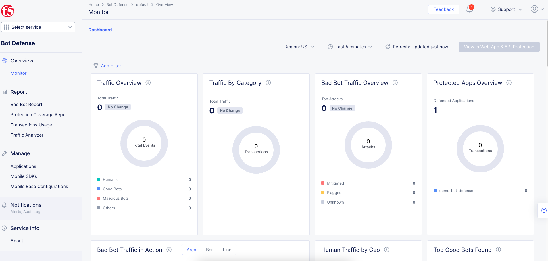Open the Region: US dropdown
Screen dimensions: 548x261
pos(299,47)
